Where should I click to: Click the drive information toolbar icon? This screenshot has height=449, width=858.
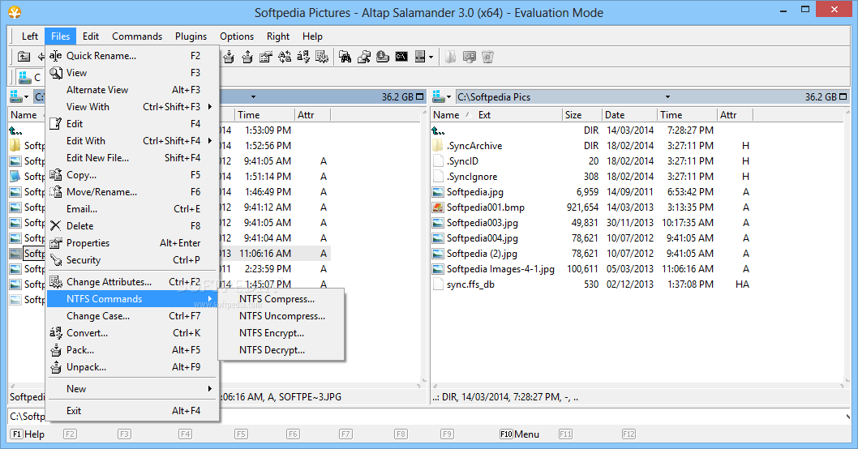click(x=383, y=57)
